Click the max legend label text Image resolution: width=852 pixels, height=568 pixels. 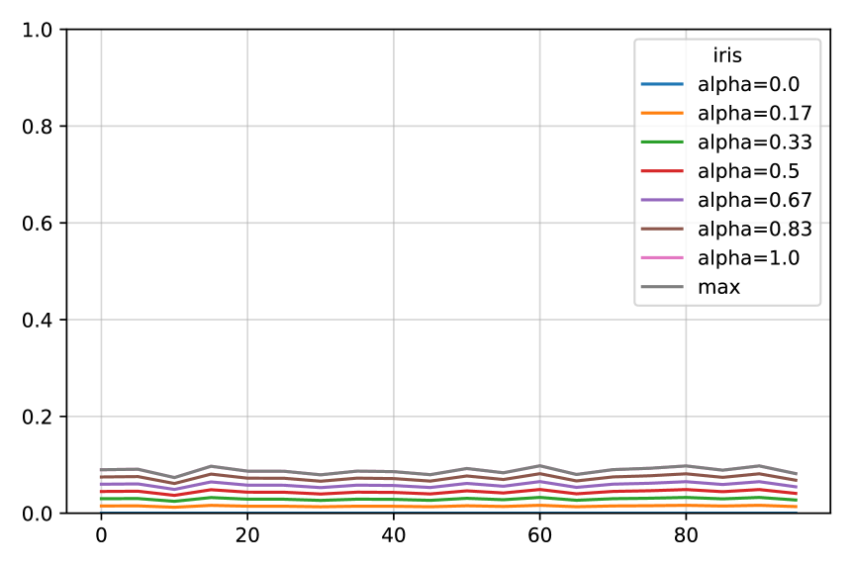click(x=718, y=287)
